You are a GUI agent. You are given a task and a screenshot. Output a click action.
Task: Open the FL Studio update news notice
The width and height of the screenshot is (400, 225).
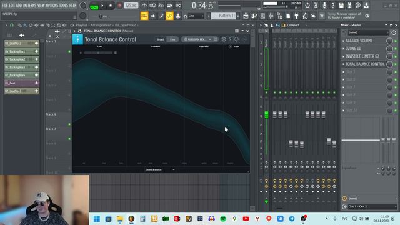click(x=344, y=16)
